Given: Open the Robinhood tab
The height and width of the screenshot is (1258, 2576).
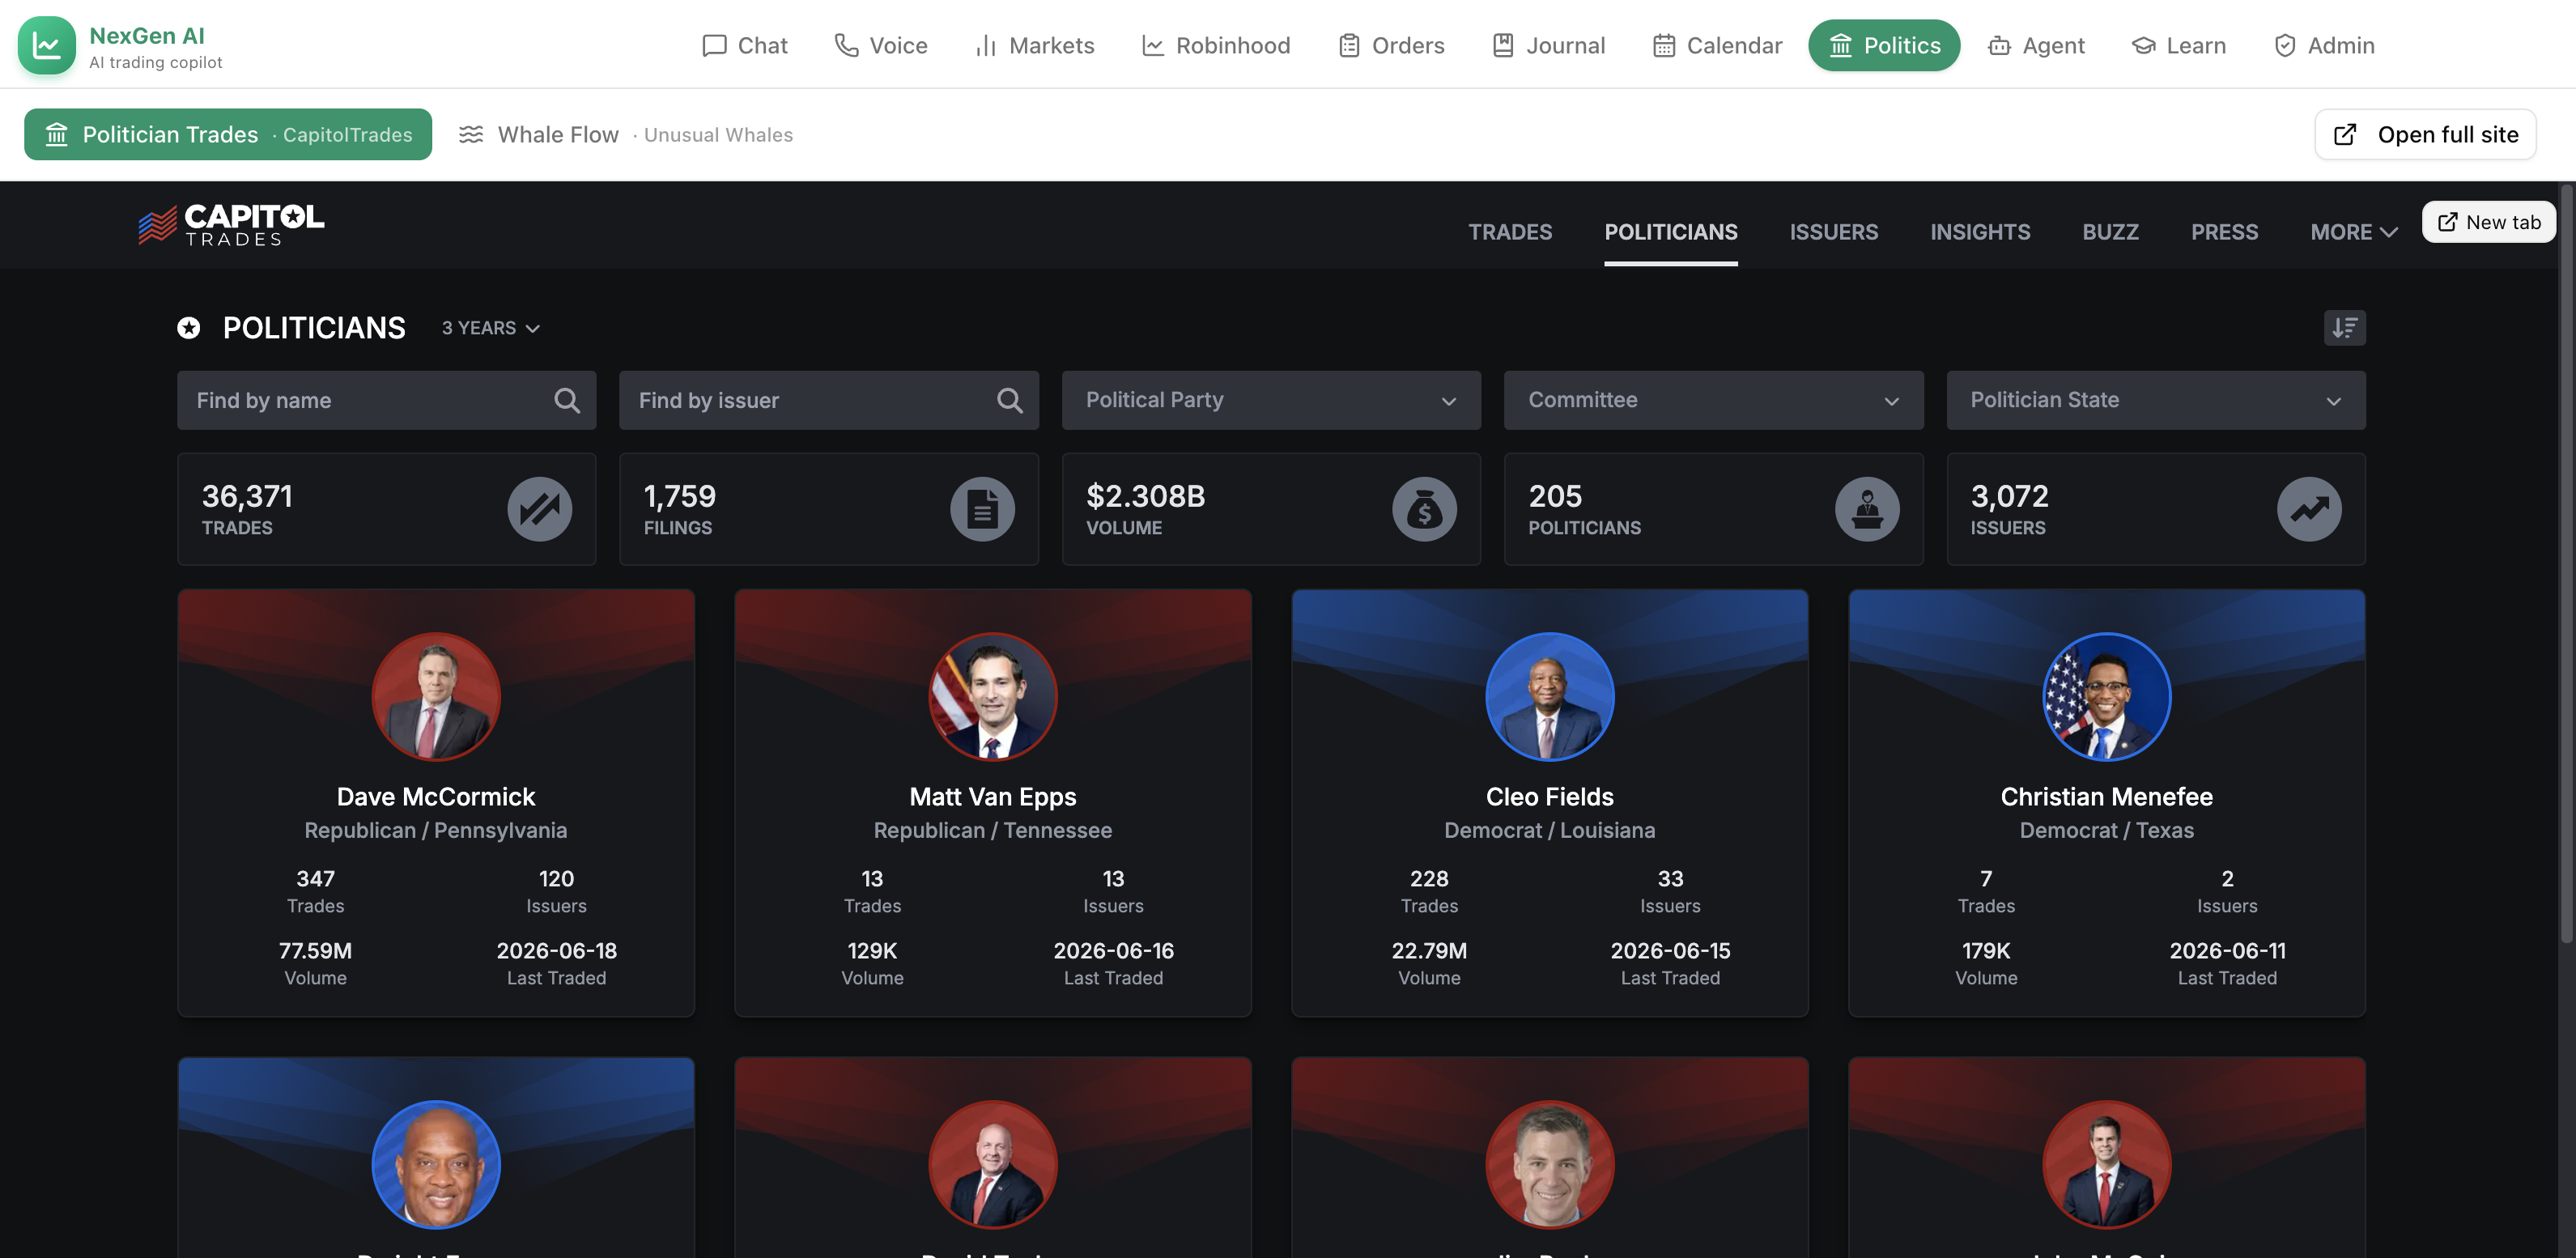Looking at the screenshot, I should 1215,45.
